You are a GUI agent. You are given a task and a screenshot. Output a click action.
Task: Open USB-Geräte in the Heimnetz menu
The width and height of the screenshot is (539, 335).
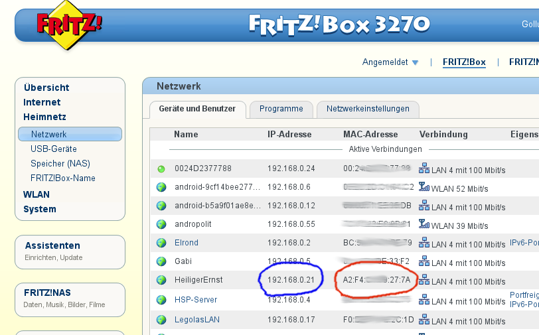tap(54, 149)
